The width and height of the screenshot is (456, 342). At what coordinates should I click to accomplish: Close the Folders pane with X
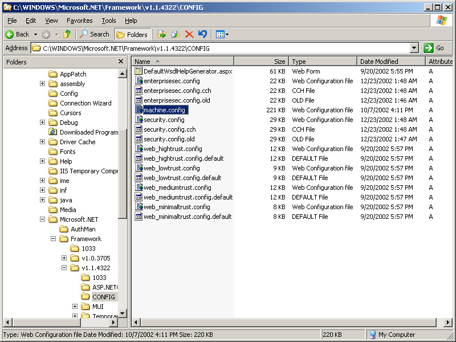coord(121,62)
